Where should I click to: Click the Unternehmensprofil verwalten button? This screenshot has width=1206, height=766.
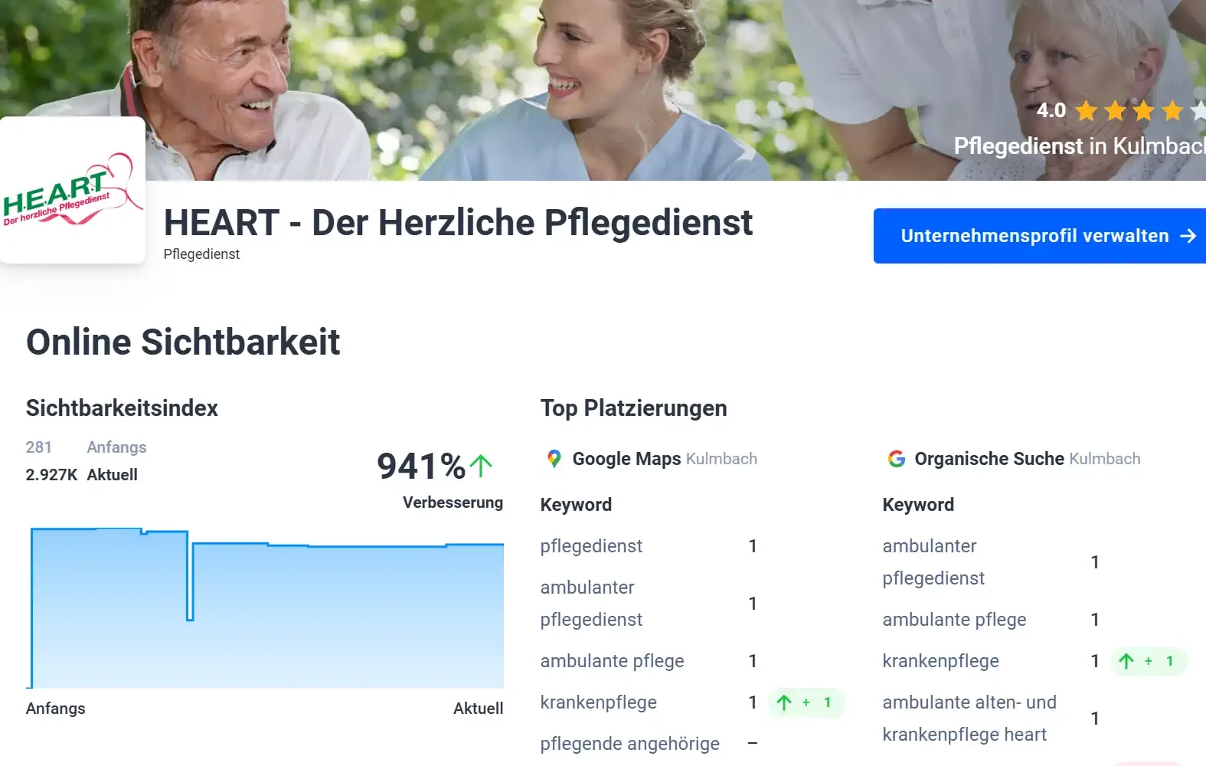click(1034, 236)
